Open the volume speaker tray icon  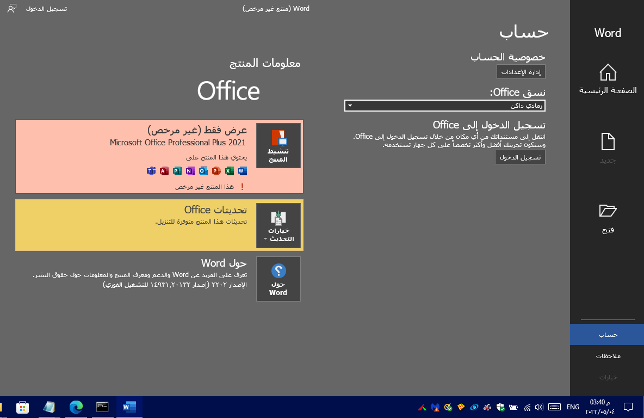(x=539, y=407)
